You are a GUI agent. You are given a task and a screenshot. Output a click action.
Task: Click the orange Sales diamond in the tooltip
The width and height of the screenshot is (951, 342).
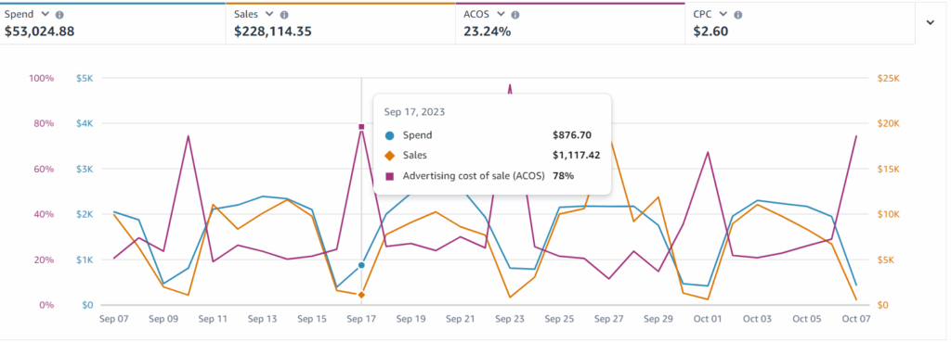pos(389,156)
